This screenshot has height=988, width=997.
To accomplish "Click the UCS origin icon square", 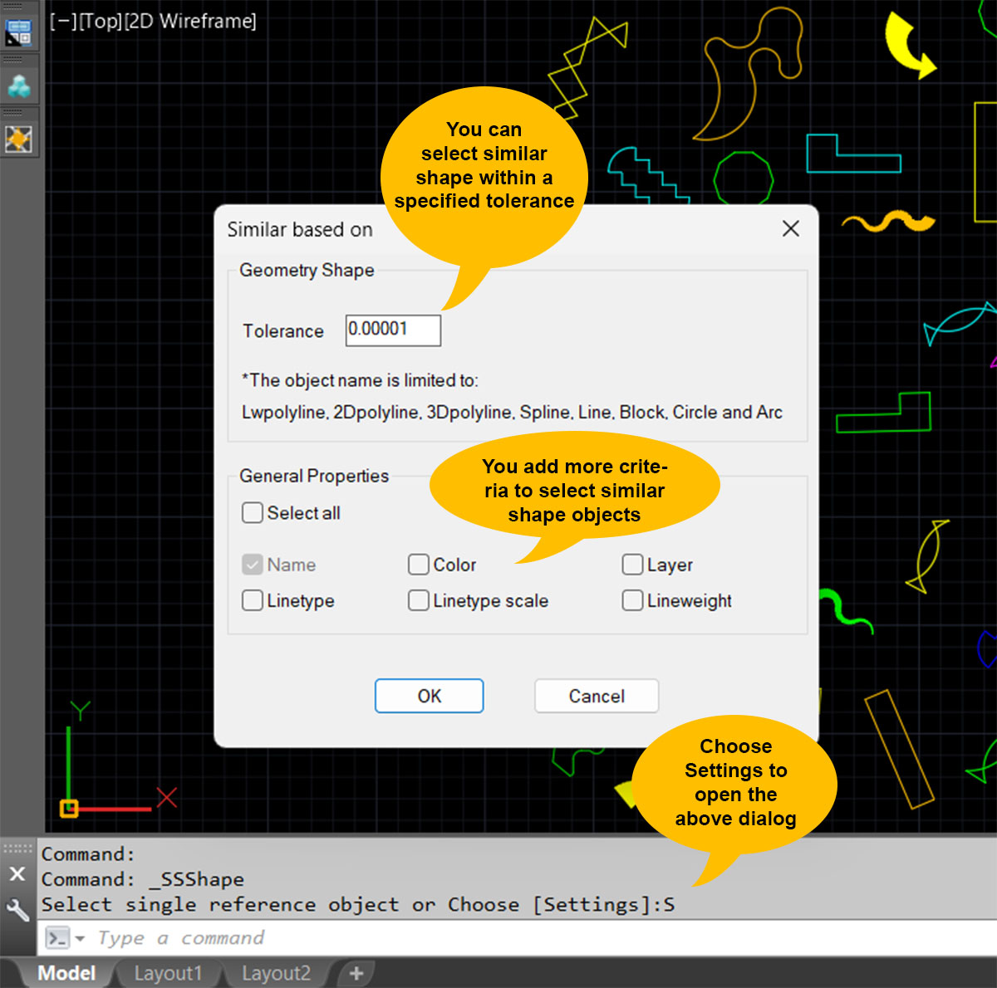I will click(69, 808).
